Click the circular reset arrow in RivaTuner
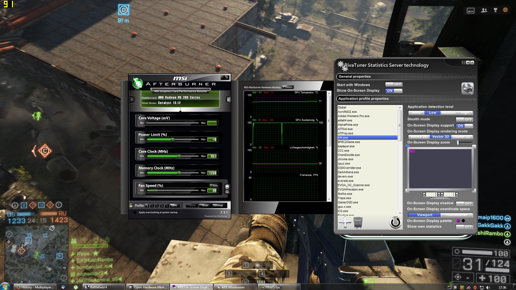This screenshot has height=290, width=516. coord(395,223)
